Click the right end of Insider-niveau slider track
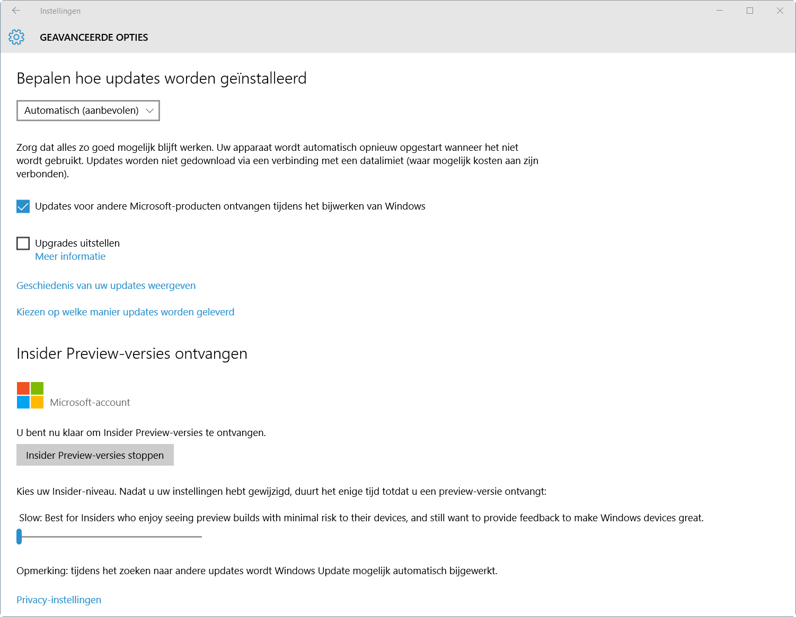Image resolution: width=796 pixels, height=617 pixels. (200, 537)
